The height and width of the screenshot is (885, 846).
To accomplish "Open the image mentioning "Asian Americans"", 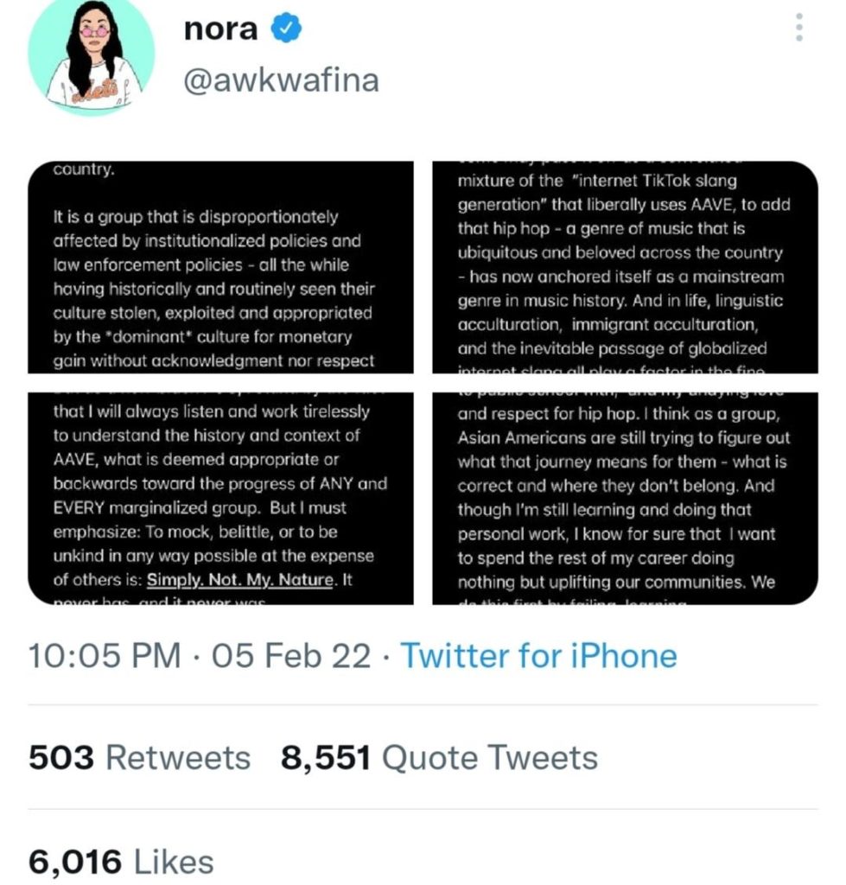I will click(624, 498).
